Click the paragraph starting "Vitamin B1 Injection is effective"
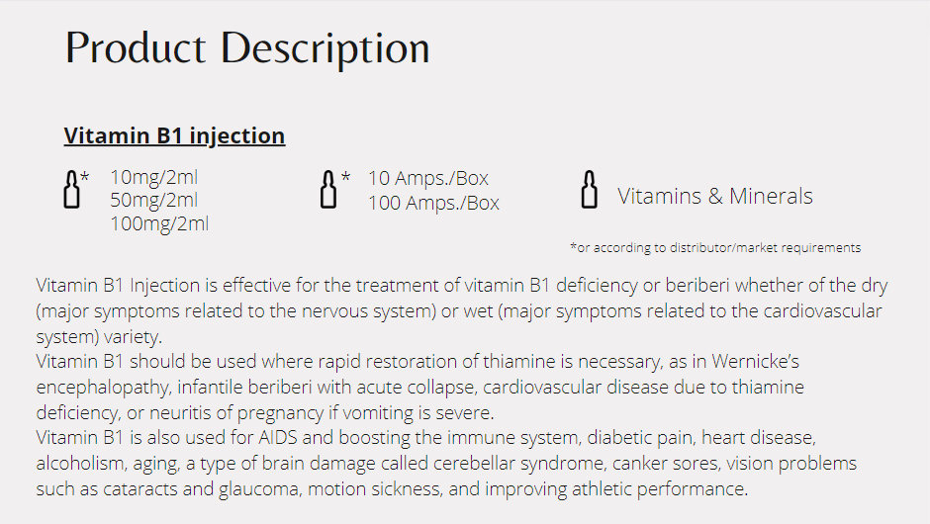 pos(461,310)
